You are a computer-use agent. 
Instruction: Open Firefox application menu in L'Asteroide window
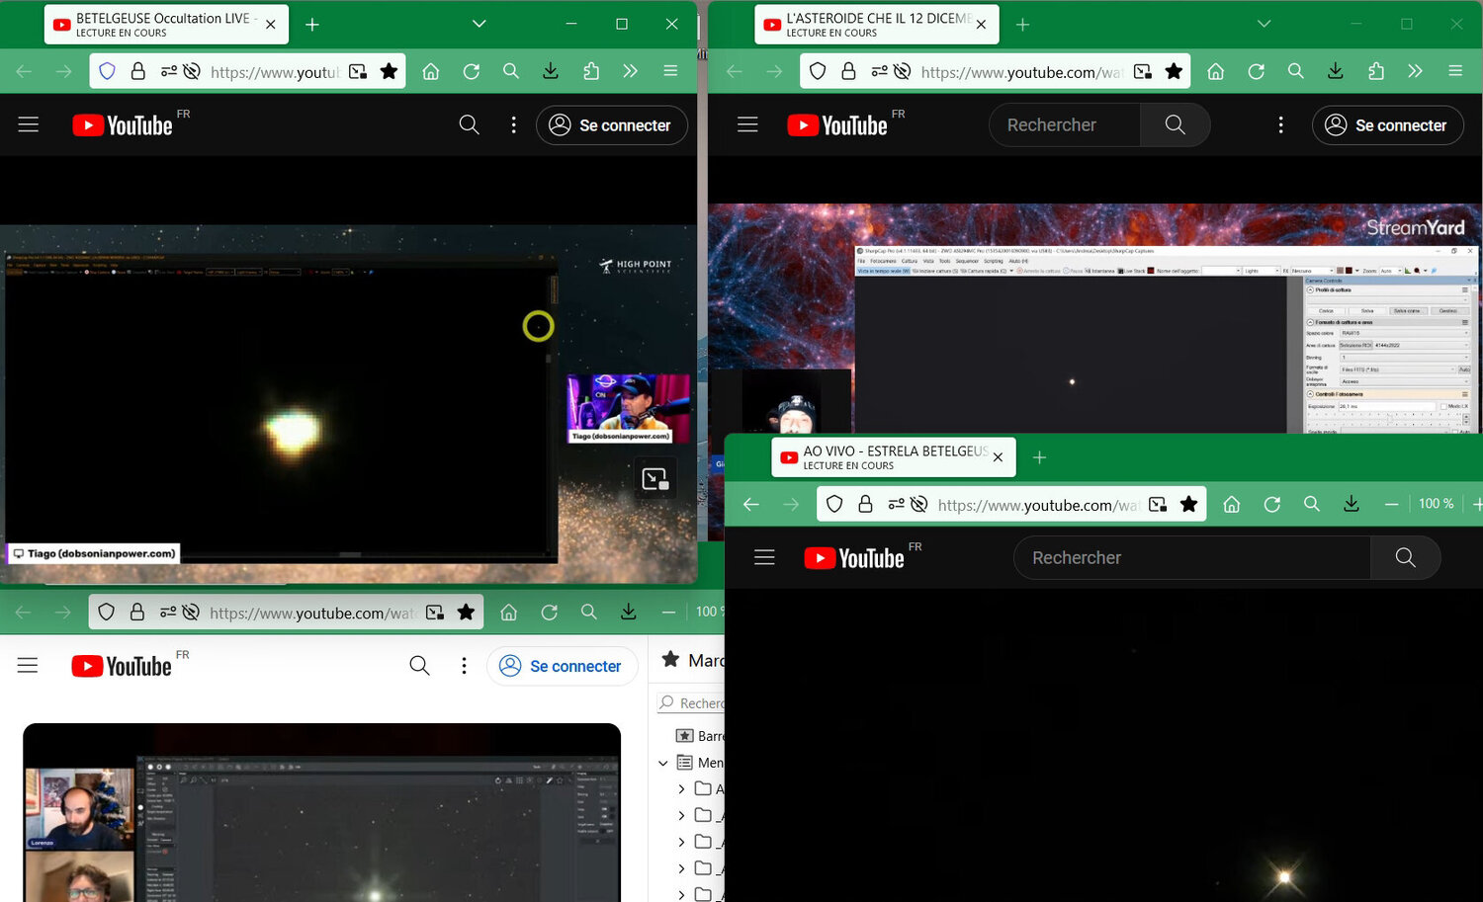pos(1455,71)
